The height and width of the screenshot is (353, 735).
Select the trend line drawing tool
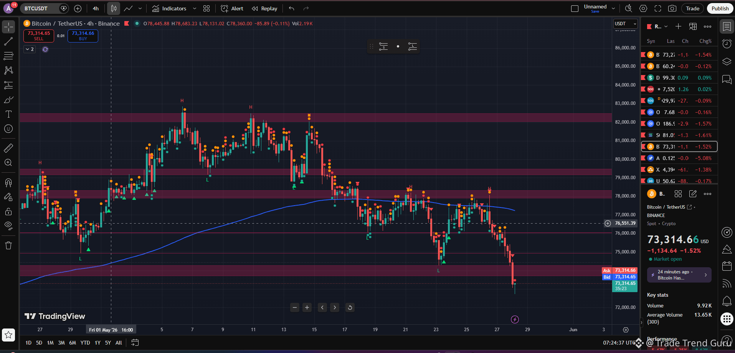pos(8,41)
